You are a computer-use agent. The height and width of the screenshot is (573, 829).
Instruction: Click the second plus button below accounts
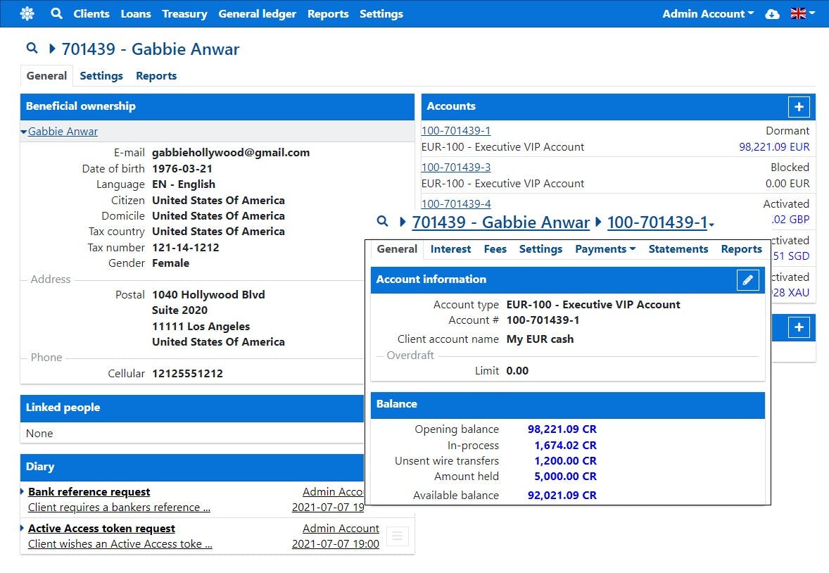pyautogui.click(x=799, y=327)
